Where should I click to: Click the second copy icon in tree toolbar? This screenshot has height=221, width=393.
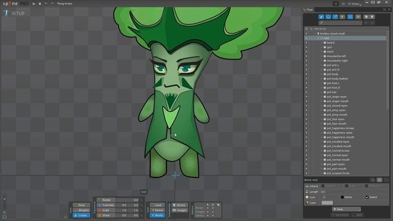point(372,17)
